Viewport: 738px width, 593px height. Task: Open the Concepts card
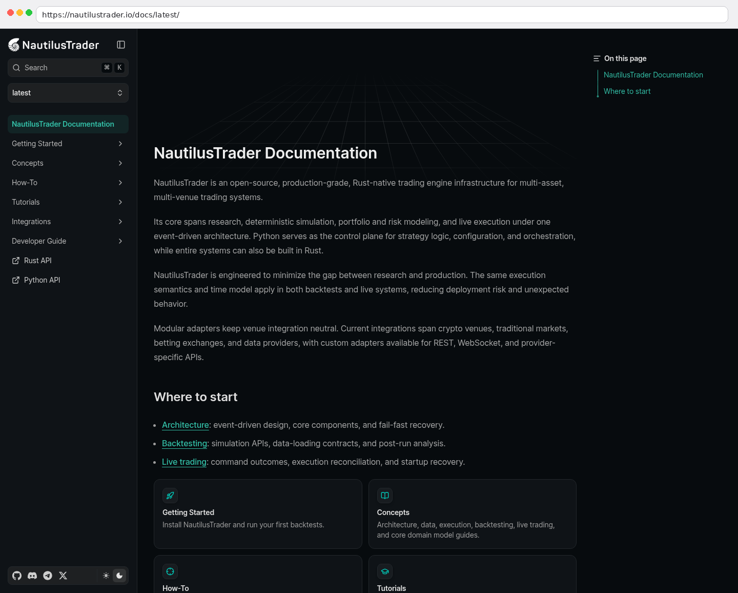click(473, 514)
